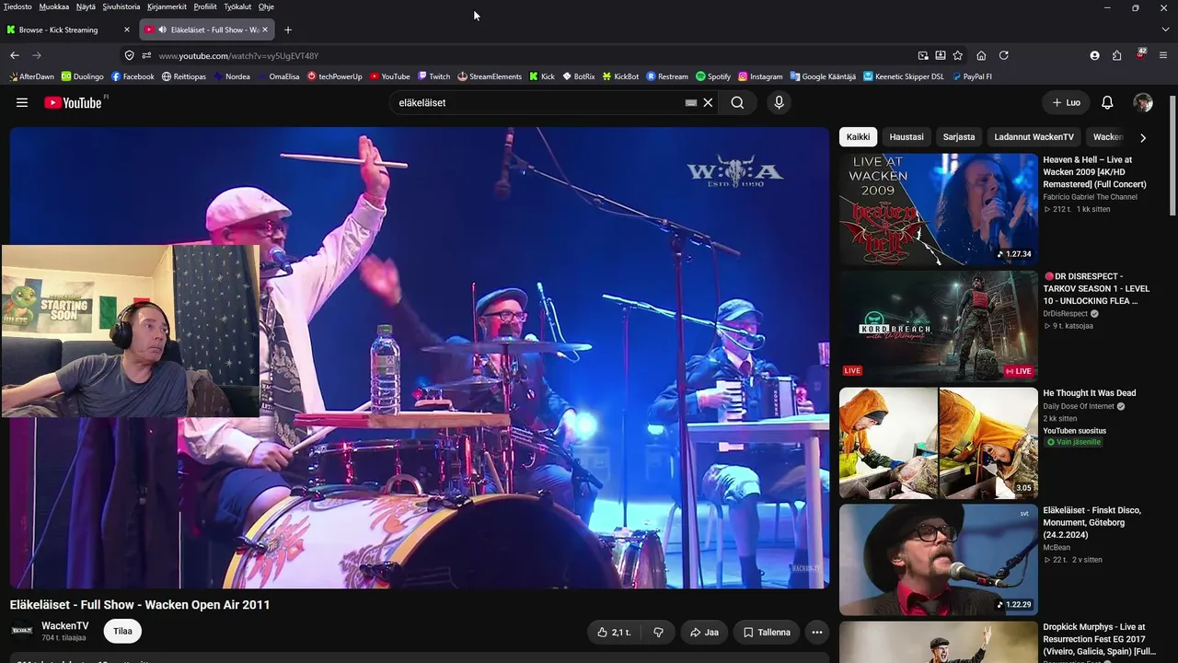Open the YouTube guide hamburger menu
Image resolution: width=1178 pixels, height=663 pixels.
(22, 102)
